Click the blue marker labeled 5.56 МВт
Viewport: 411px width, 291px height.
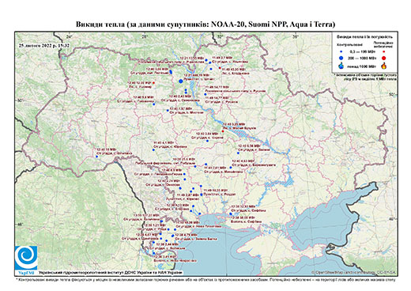238,153
